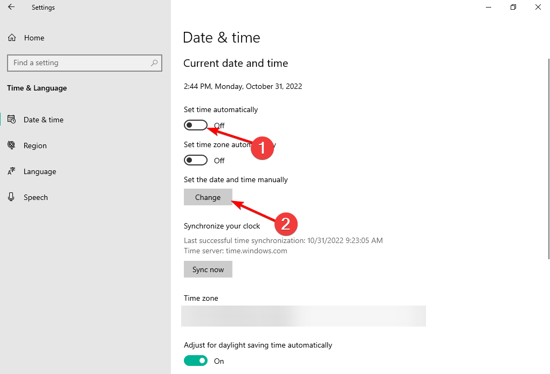Click the Home icon in sidebar

coord(12,38)
